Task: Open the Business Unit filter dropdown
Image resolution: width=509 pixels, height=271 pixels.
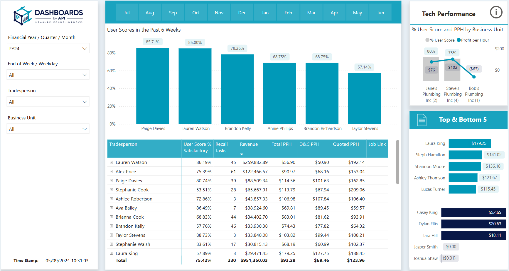Action: (48, 129)
